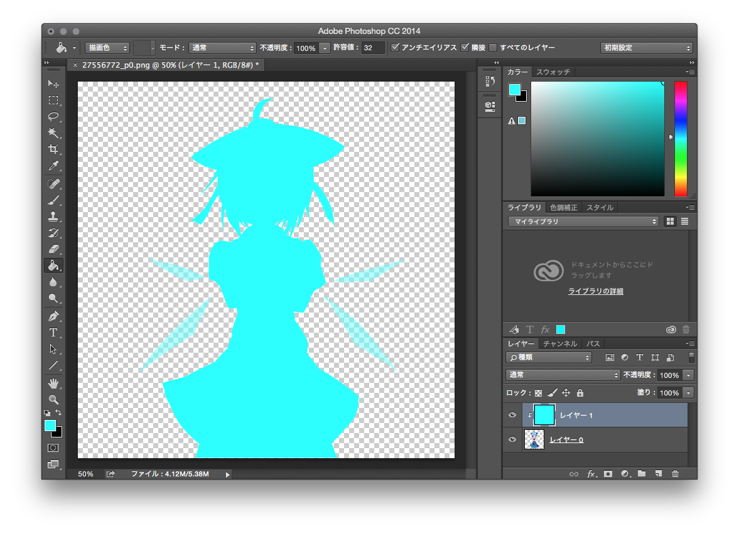
Task: Open the Color panel flyout menu
Action: (x=690, y=72)
